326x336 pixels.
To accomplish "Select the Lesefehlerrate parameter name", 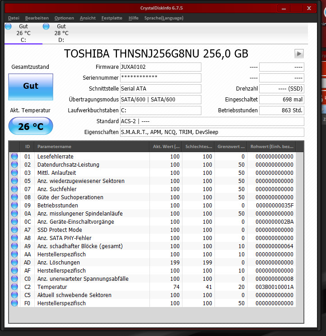I will (x=56, y=157).
